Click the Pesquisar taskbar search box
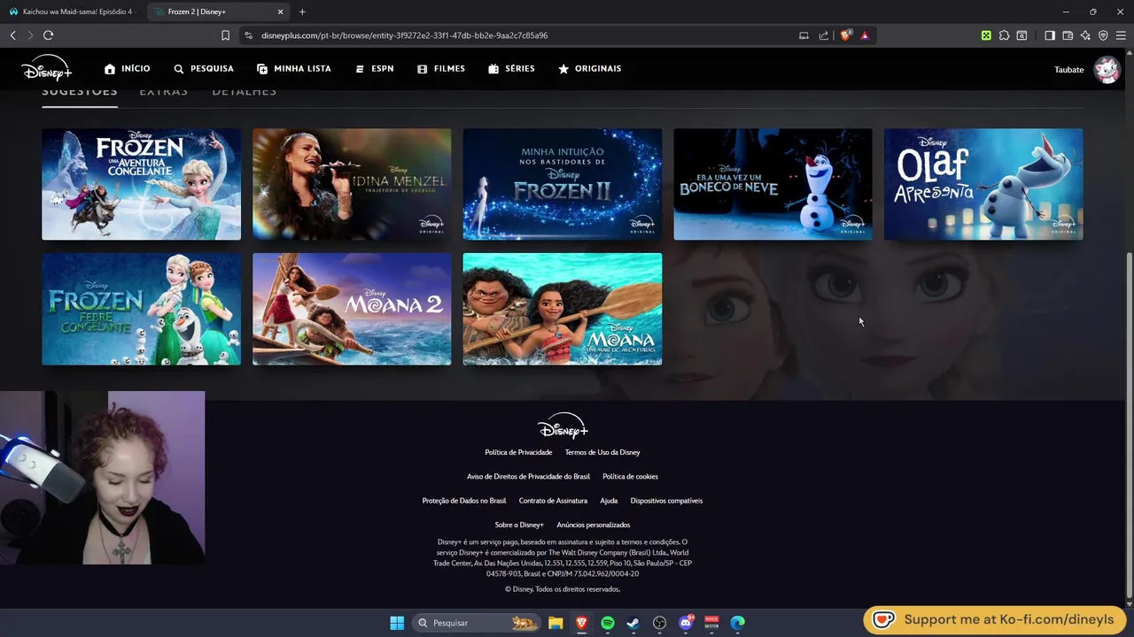 pos(476,623)
